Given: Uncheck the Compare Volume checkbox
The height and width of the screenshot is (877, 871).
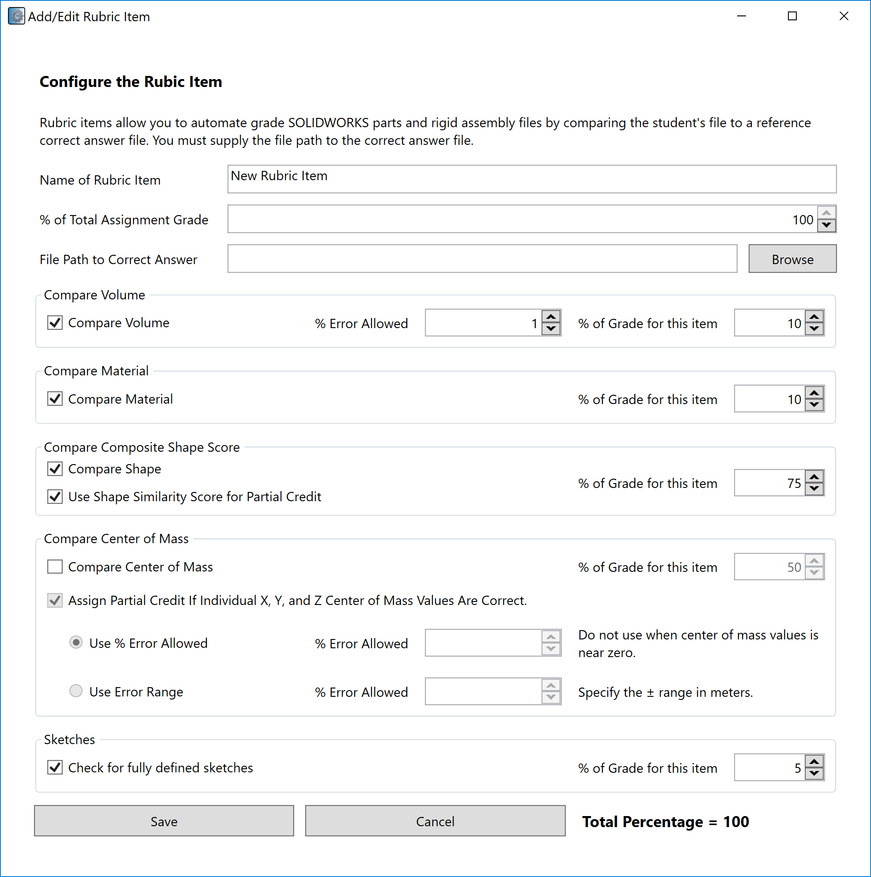Looking at the screenshot, I should coord(55,323).
